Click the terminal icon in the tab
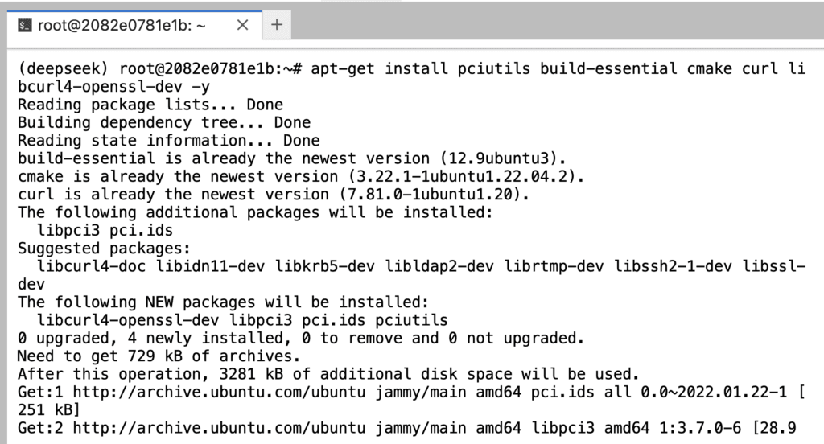The image size is (824, 444). coord(24,25)
